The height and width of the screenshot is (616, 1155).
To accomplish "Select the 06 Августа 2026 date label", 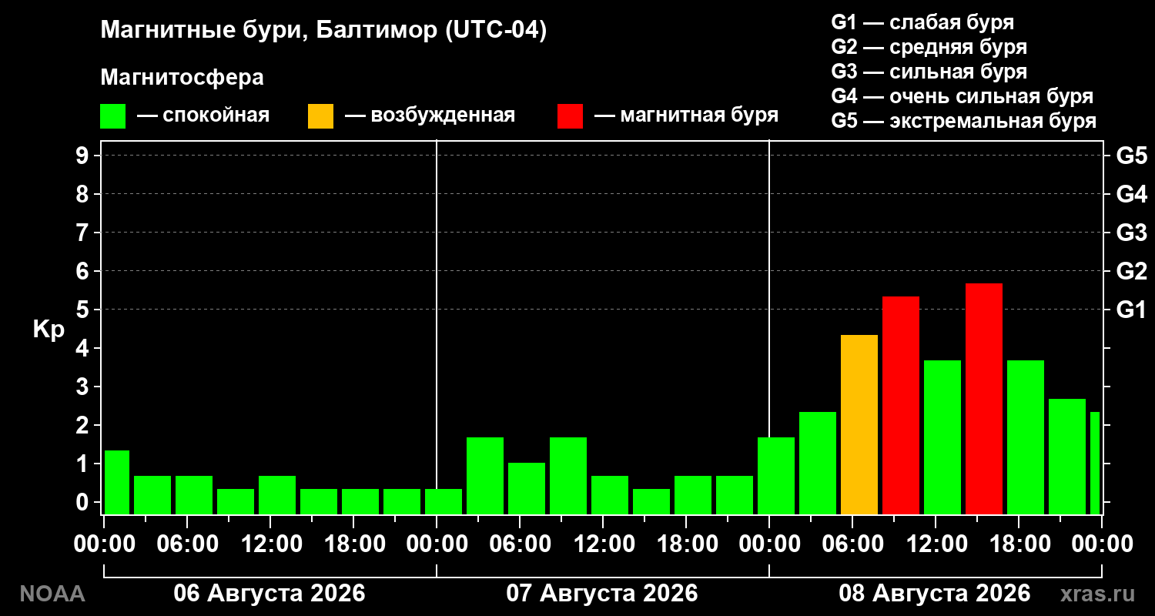I will tap(269, 593).
